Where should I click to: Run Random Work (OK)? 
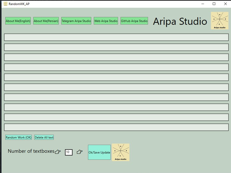click(18, 137)
